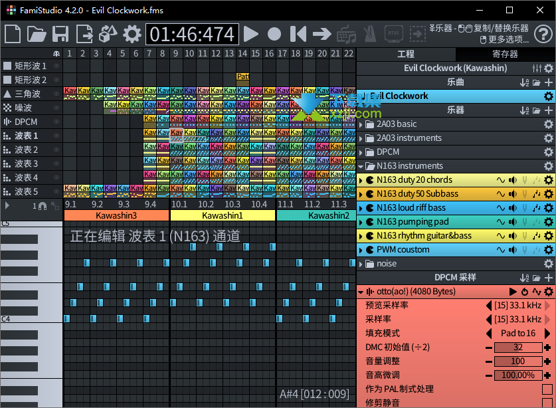This screenshot has height=408, width=556.
Task: Collapse the otto(ao!) sample details
Action: tap(361, 292)
